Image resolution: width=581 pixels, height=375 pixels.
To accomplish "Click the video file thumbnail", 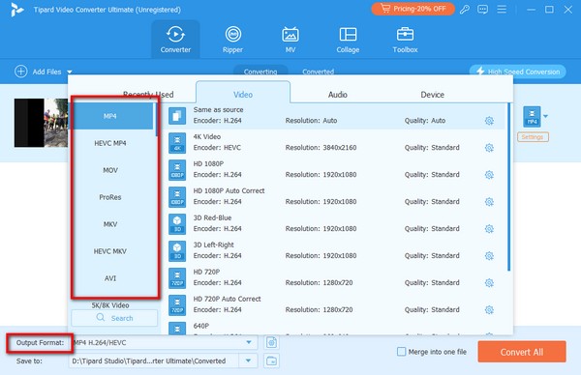I will (41, 123).
